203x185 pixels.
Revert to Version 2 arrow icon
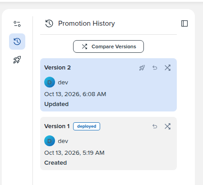pos(155,68)
